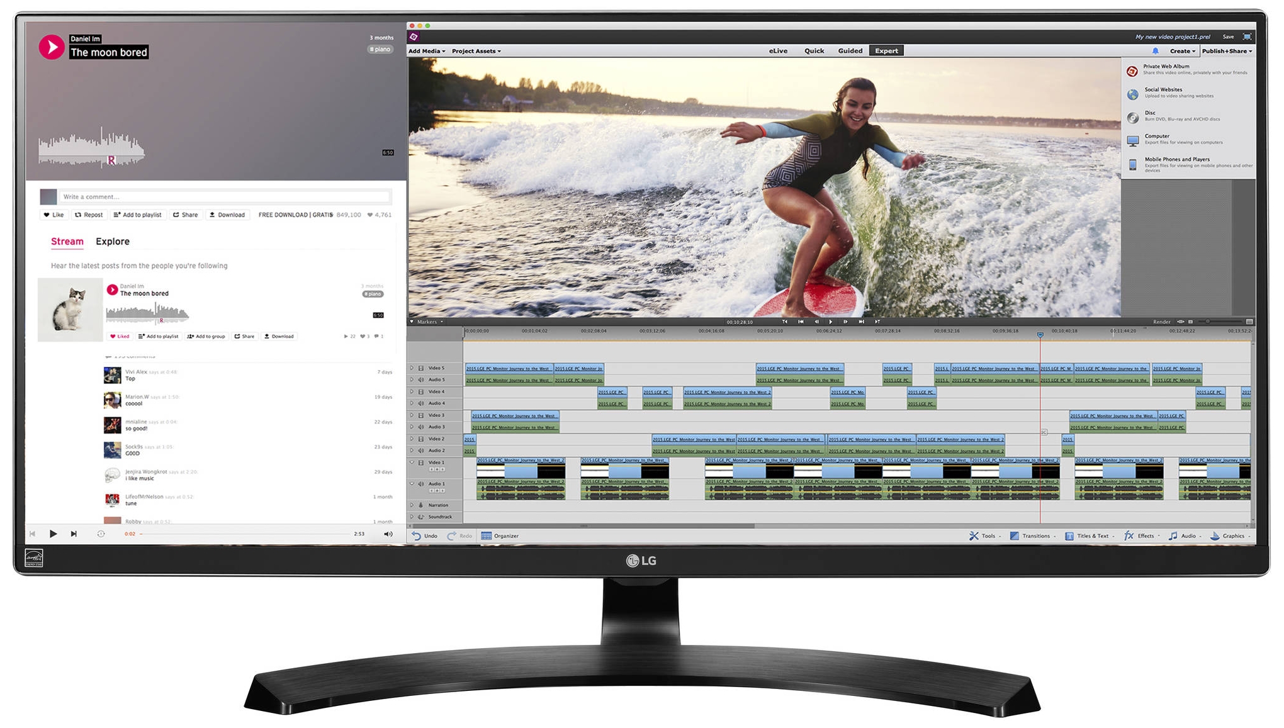Open the Add Media dropdown
The image size is (1284, 728).
(426, 51)
